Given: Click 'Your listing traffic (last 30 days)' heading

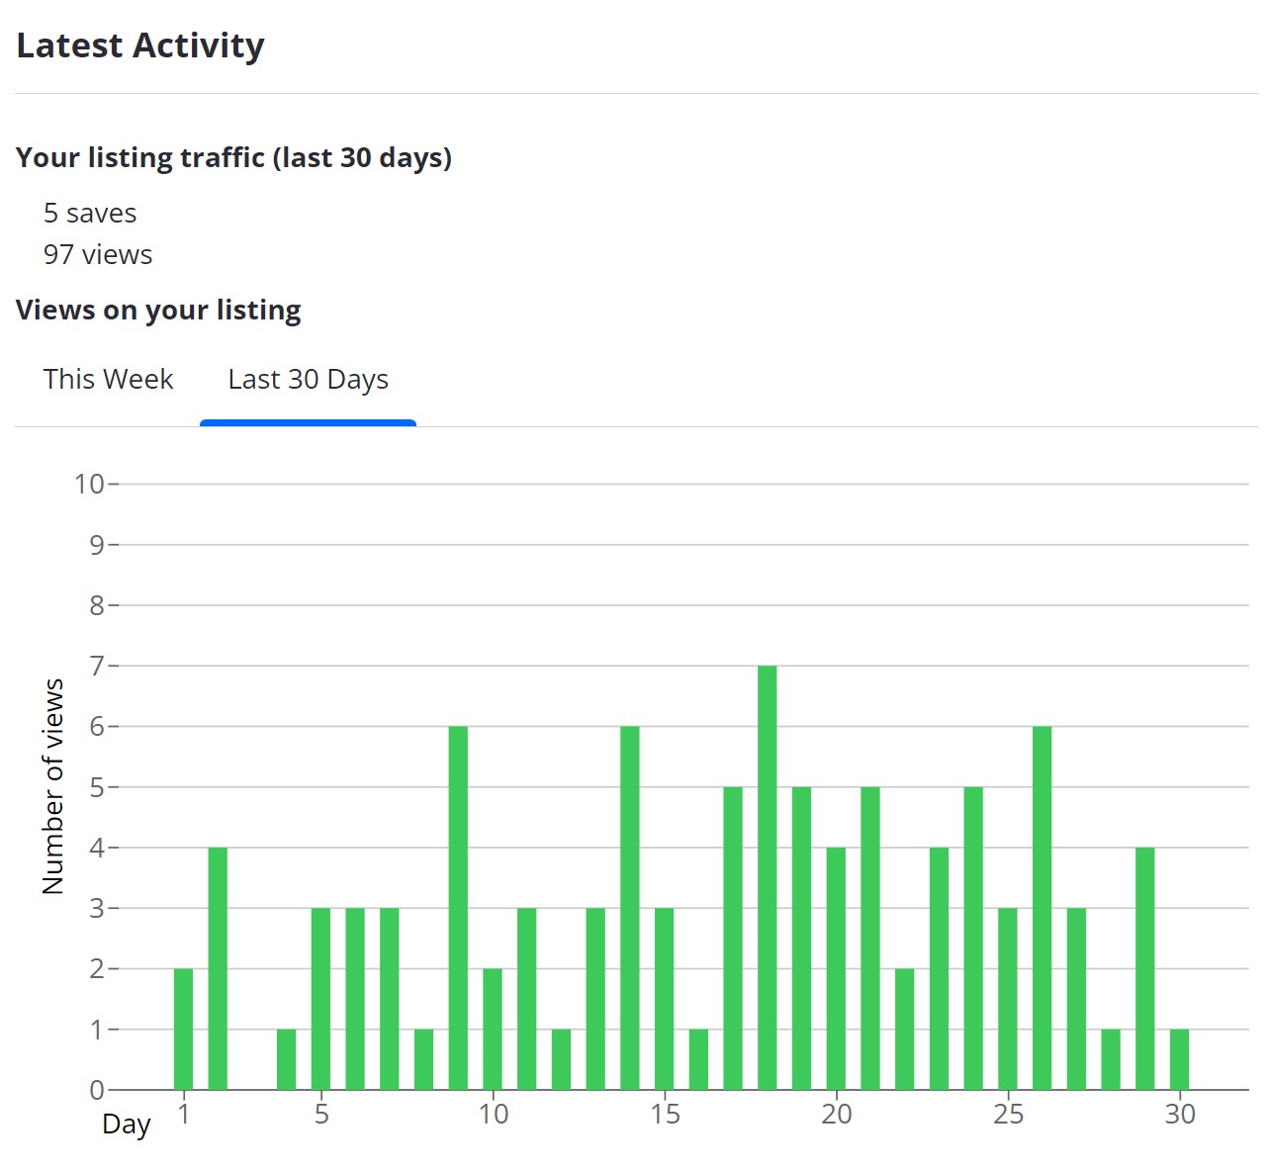Looking at the screenshot, I should 233,158.
